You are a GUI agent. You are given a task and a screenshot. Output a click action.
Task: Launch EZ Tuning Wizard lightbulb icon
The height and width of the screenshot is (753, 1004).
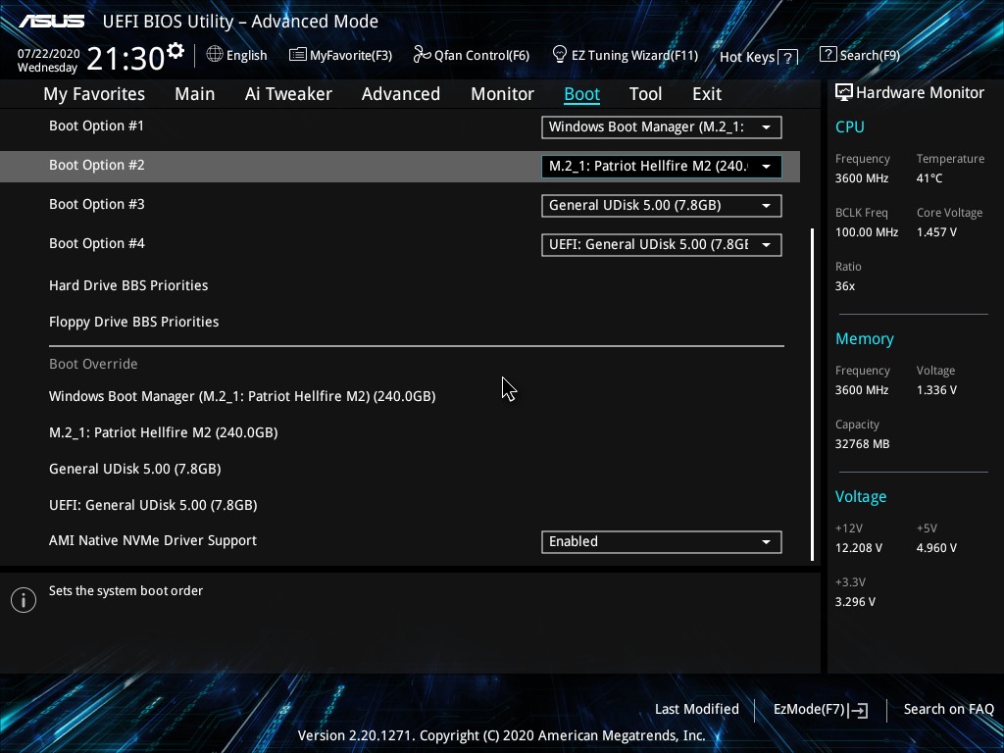(x=560, y=54)
